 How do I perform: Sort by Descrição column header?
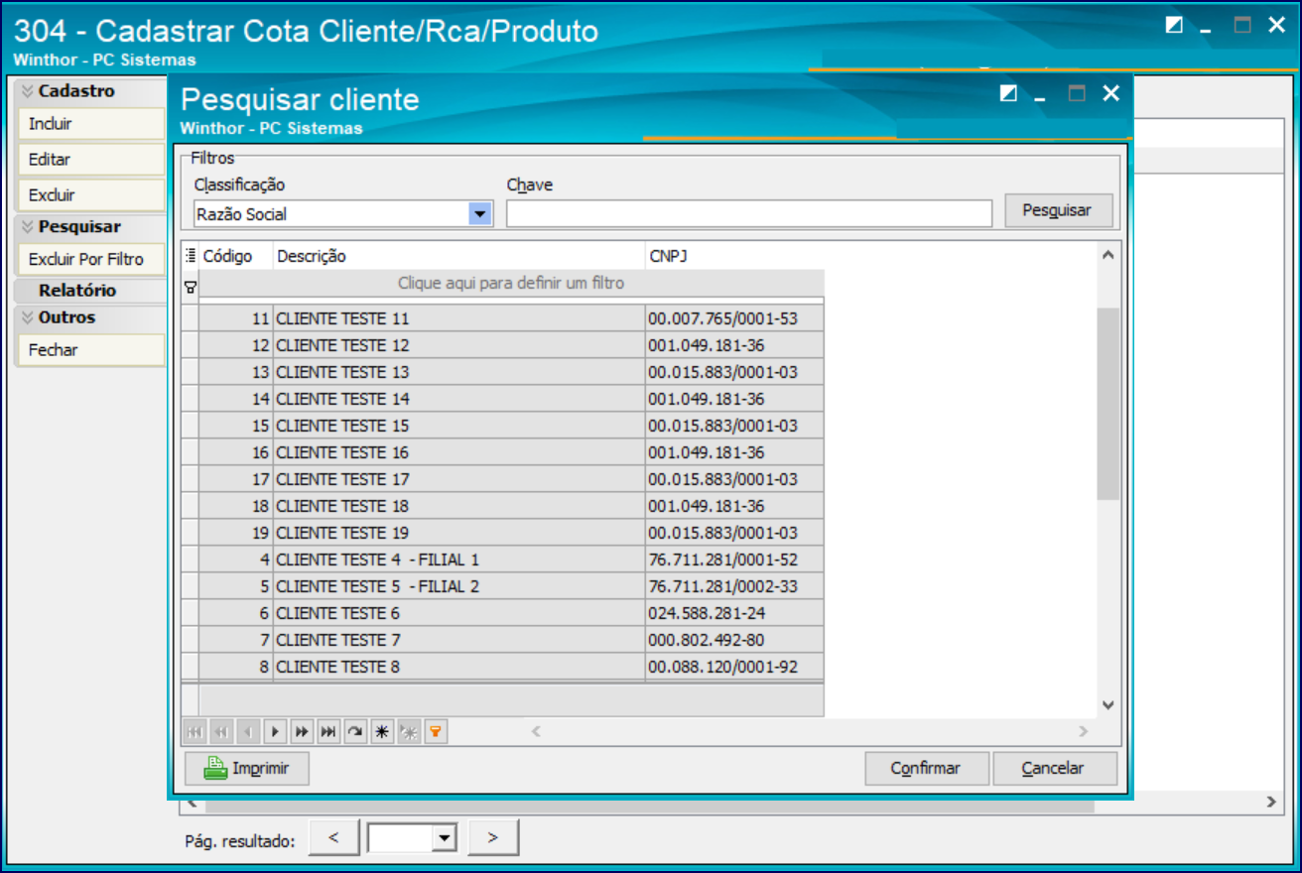click(458, 256)
